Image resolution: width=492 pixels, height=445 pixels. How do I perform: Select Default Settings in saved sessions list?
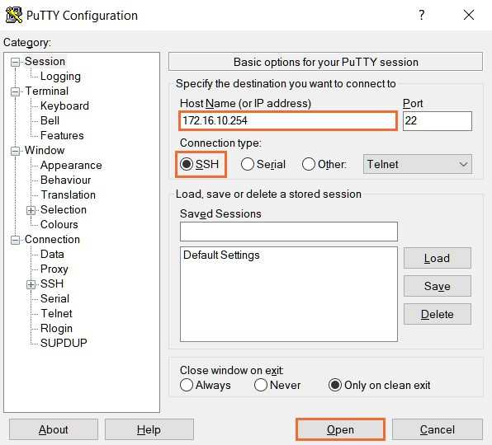221,255
